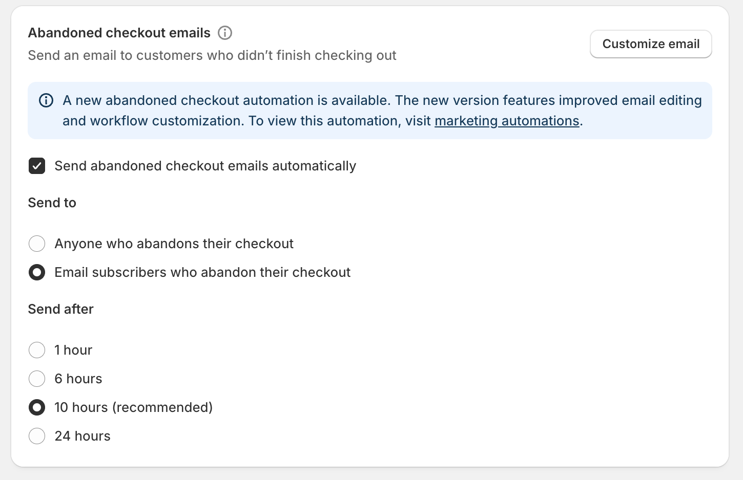This screenshot has height=480, width=743.
Task: Click the 'Anyone who abandons their checkout' label text
Action: [174, 244]
